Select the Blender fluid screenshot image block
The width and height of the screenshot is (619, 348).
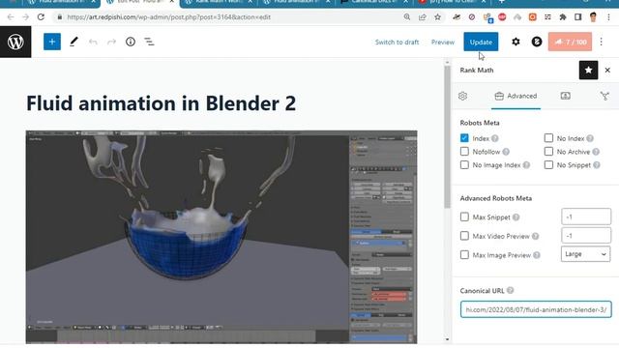point(221,237)
